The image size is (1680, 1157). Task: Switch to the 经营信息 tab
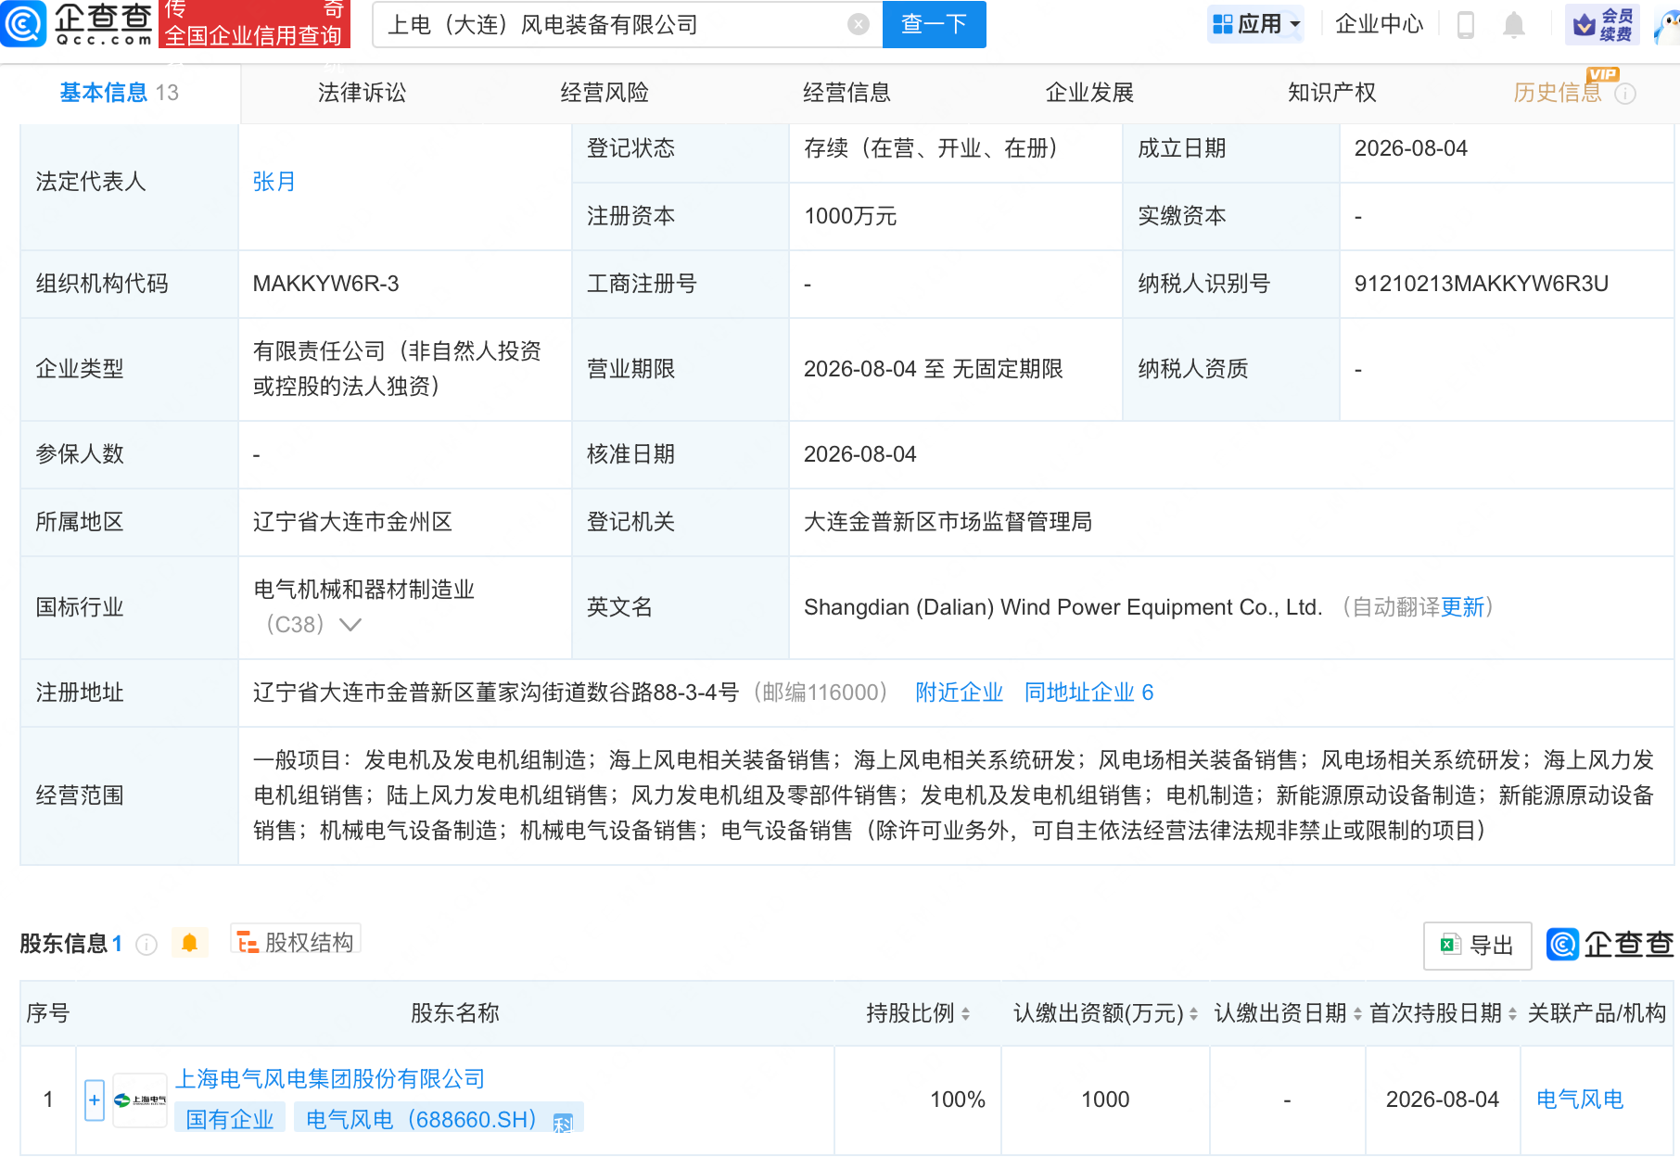click(x=846, y=93)
